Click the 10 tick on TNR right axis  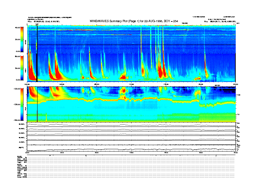238,114
